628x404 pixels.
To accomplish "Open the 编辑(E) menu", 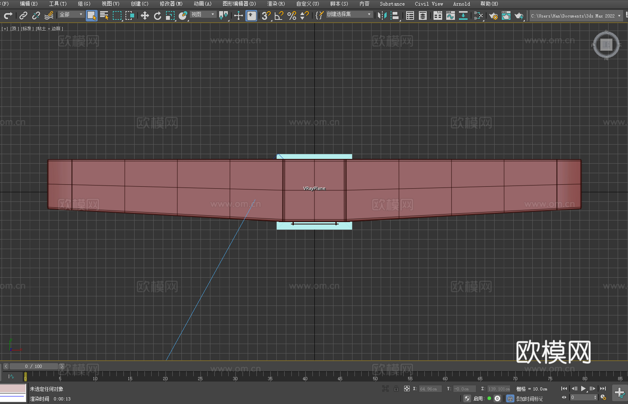I will [x=29, y=4].
